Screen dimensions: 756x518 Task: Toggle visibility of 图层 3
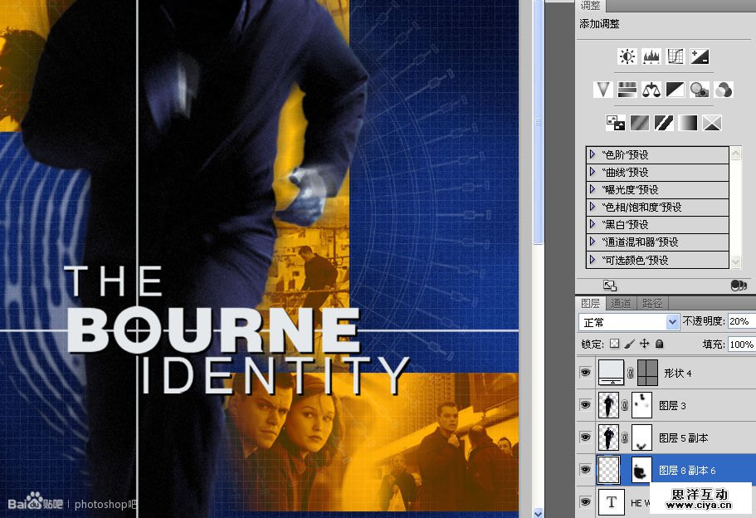585,406
